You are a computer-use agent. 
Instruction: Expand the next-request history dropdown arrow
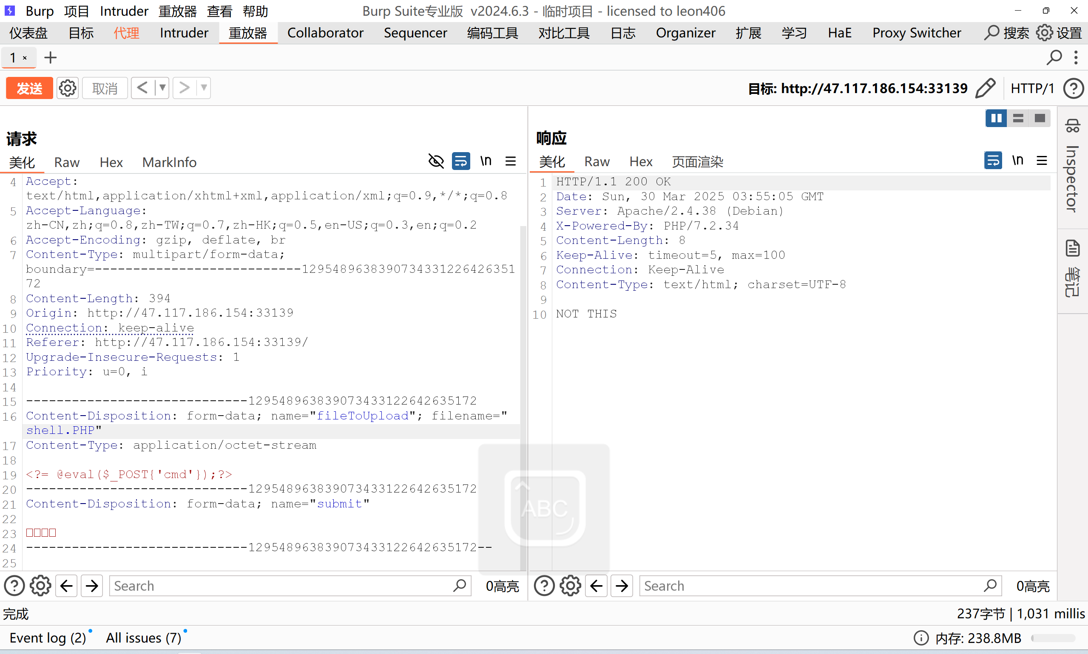(204, 88)
